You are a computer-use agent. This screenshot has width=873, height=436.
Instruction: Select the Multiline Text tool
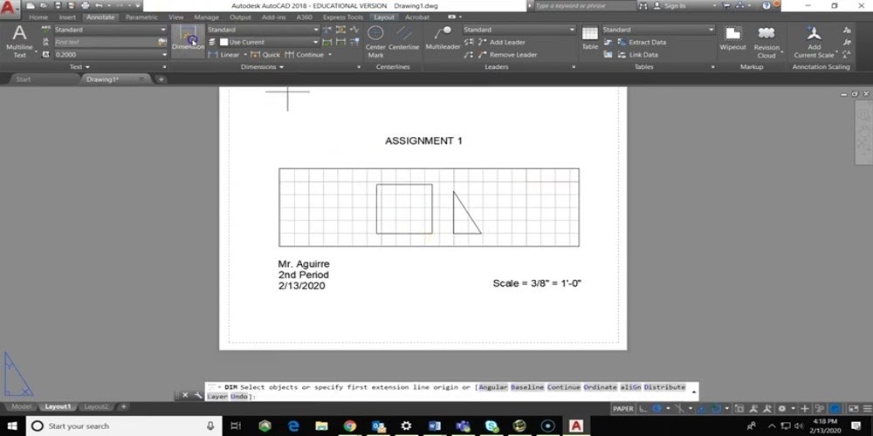[x=19, y=39]
